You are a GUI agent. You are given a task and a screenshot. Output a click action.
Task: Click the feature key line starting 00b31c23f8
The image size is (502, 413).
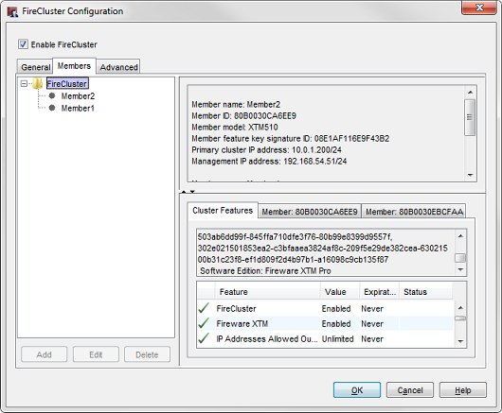tap(293, 259)
